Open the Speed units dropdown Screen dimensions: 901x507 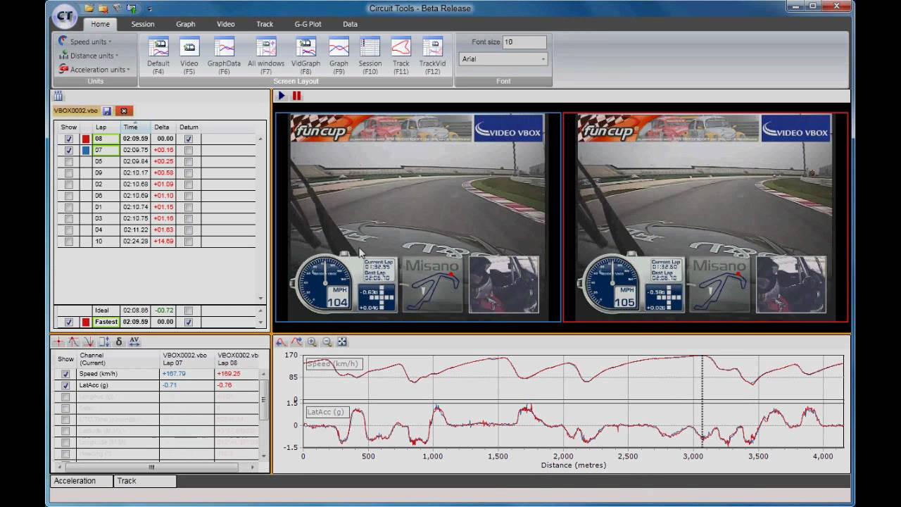(85, 42)
